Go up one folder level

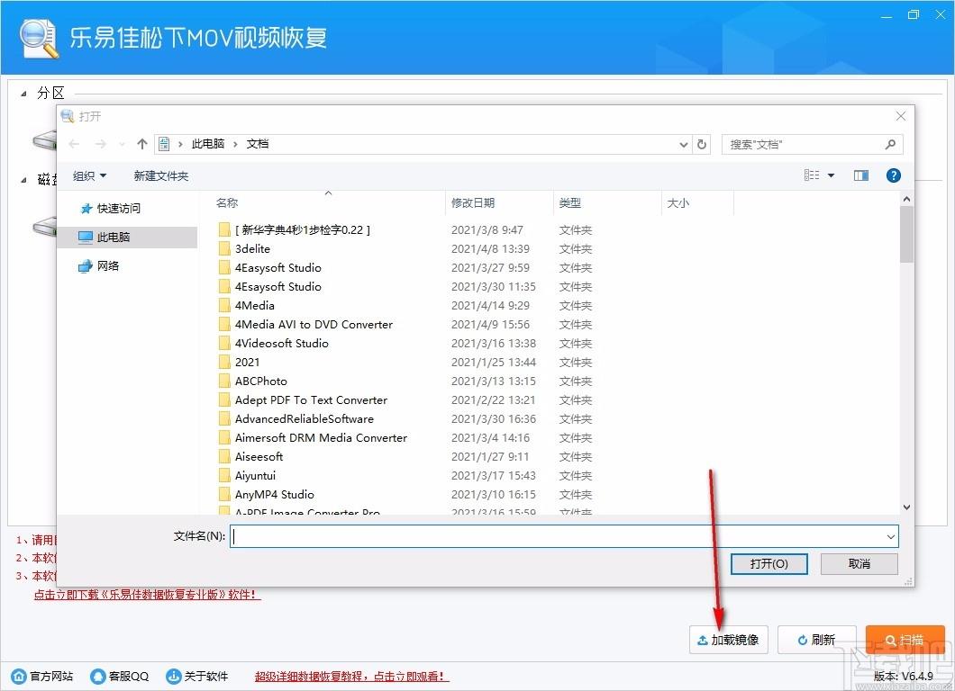point(142,144)
